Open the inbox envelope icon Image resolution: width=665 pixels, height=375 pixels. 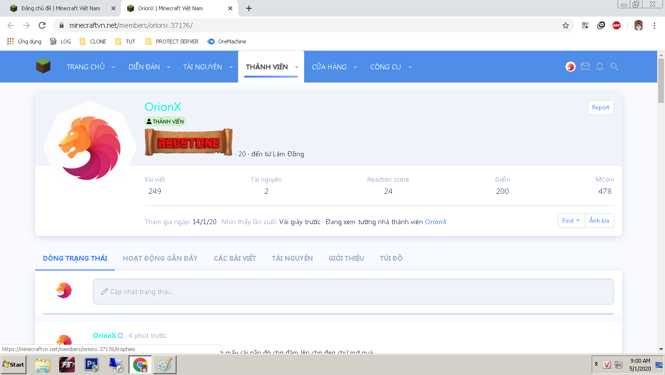(x=585, y=66)
